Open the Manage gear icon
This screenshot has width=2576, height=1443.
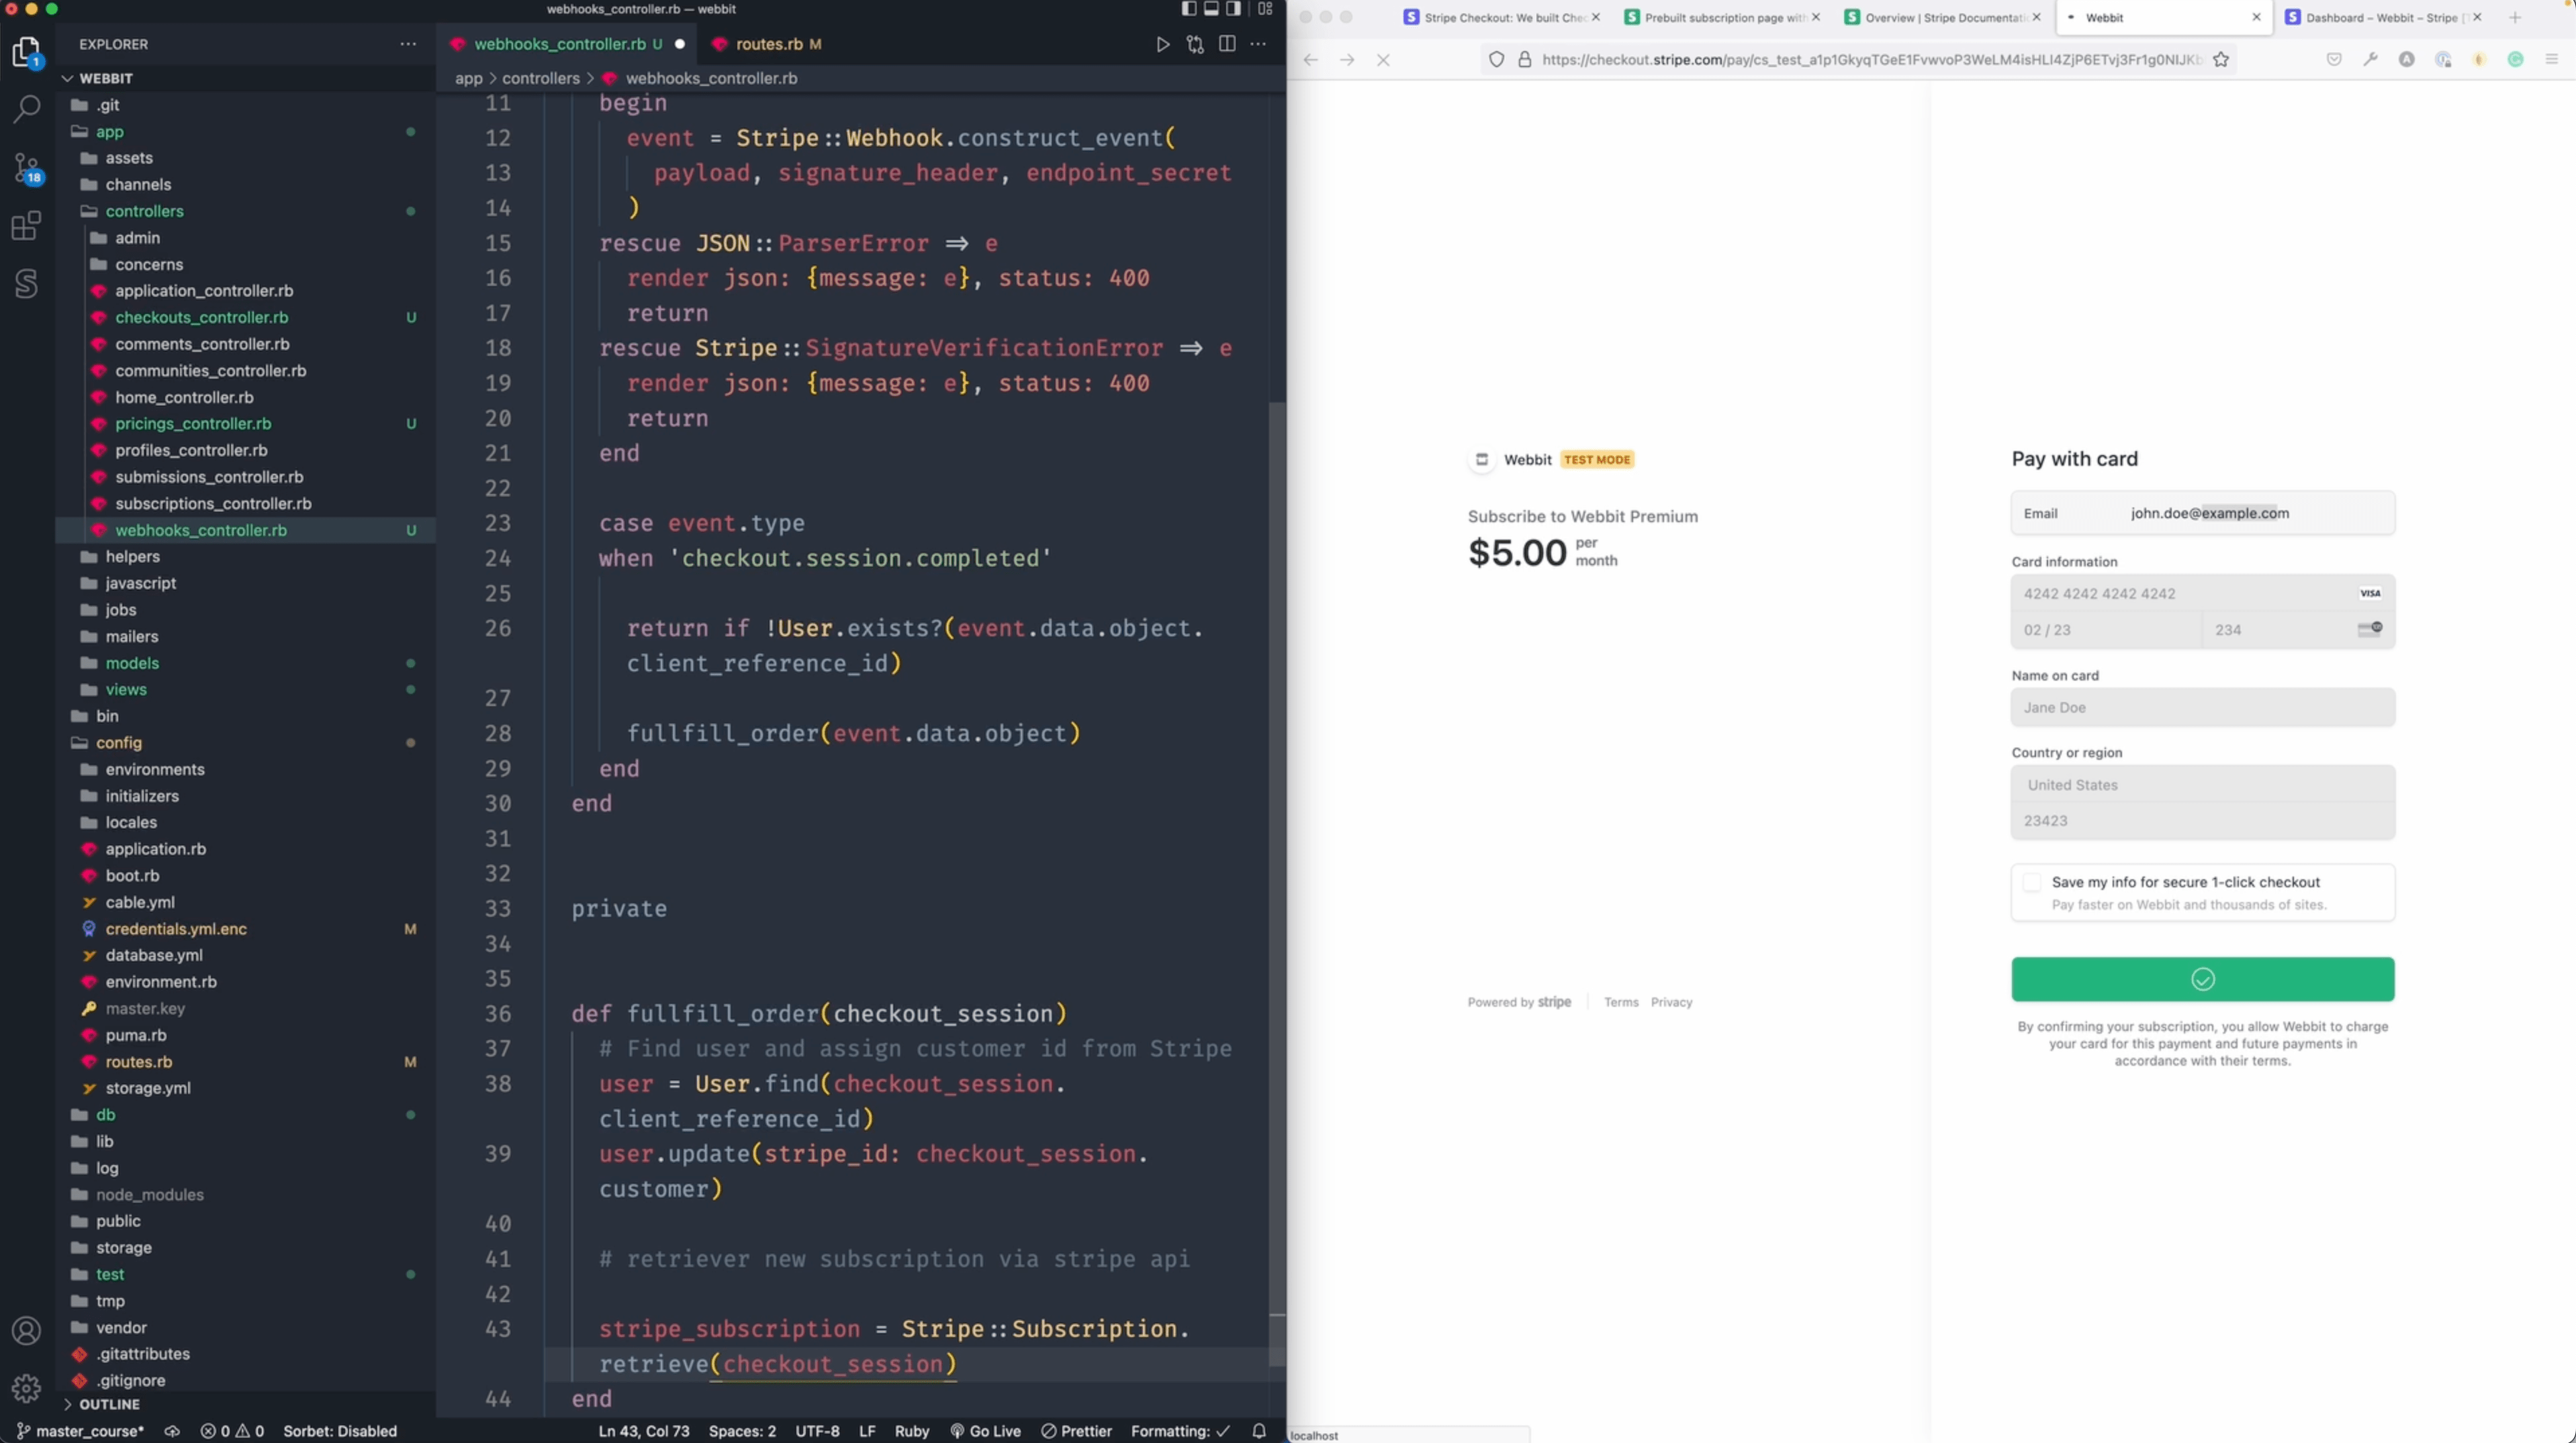(27, 1388)
